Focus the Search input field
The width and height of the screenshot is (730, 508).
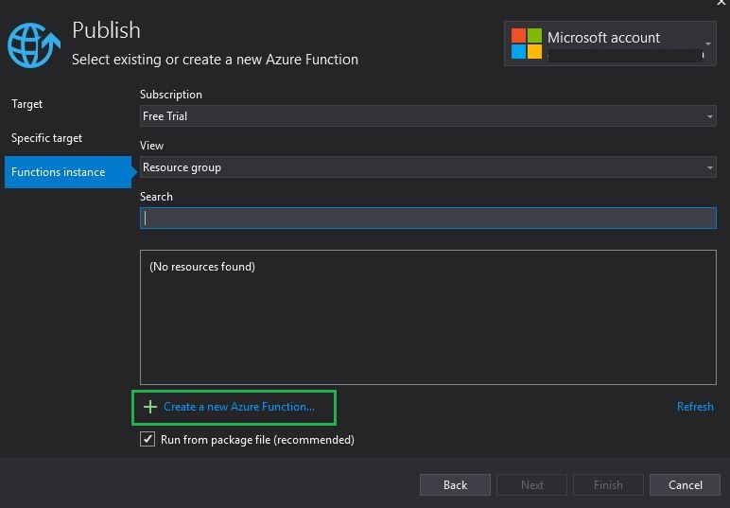click(x=427, y=218)
